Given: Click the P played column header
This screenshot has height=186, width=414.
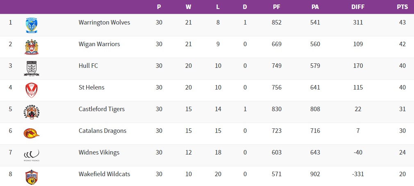Looking at the screenshot, I should click(x=159, y=7).
